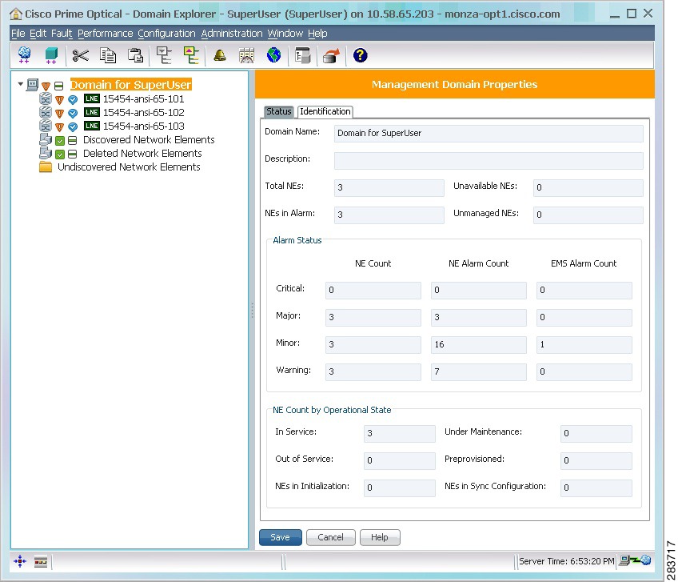Click the Description input field
This screenshot has height=582, width=678.
pyautogui.click(x=489, y=161)
